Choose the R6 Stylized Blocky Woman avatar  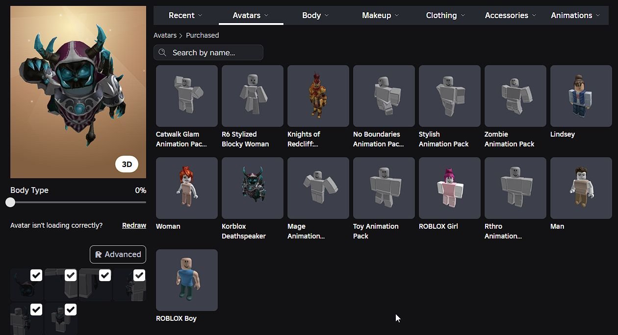coord(253,96)
